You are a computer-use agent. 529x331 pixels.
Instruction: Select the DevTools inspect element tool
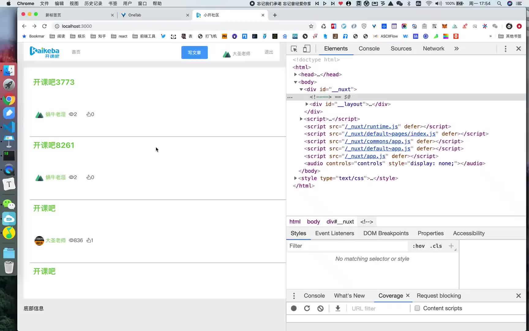[x=294, y=49]
